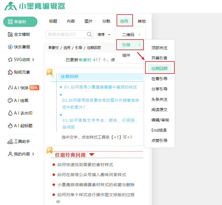Choose 开篇引言 from the submenu
The width and height of the screenshot is (222, 205).
tap(159, 58)
